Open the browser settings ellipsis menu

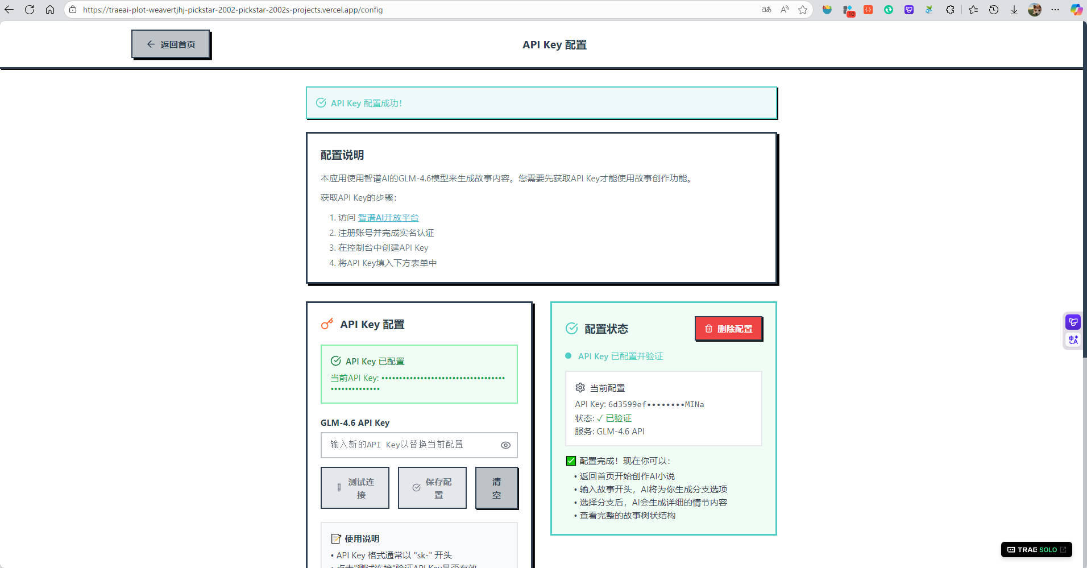coord(1056,10)
